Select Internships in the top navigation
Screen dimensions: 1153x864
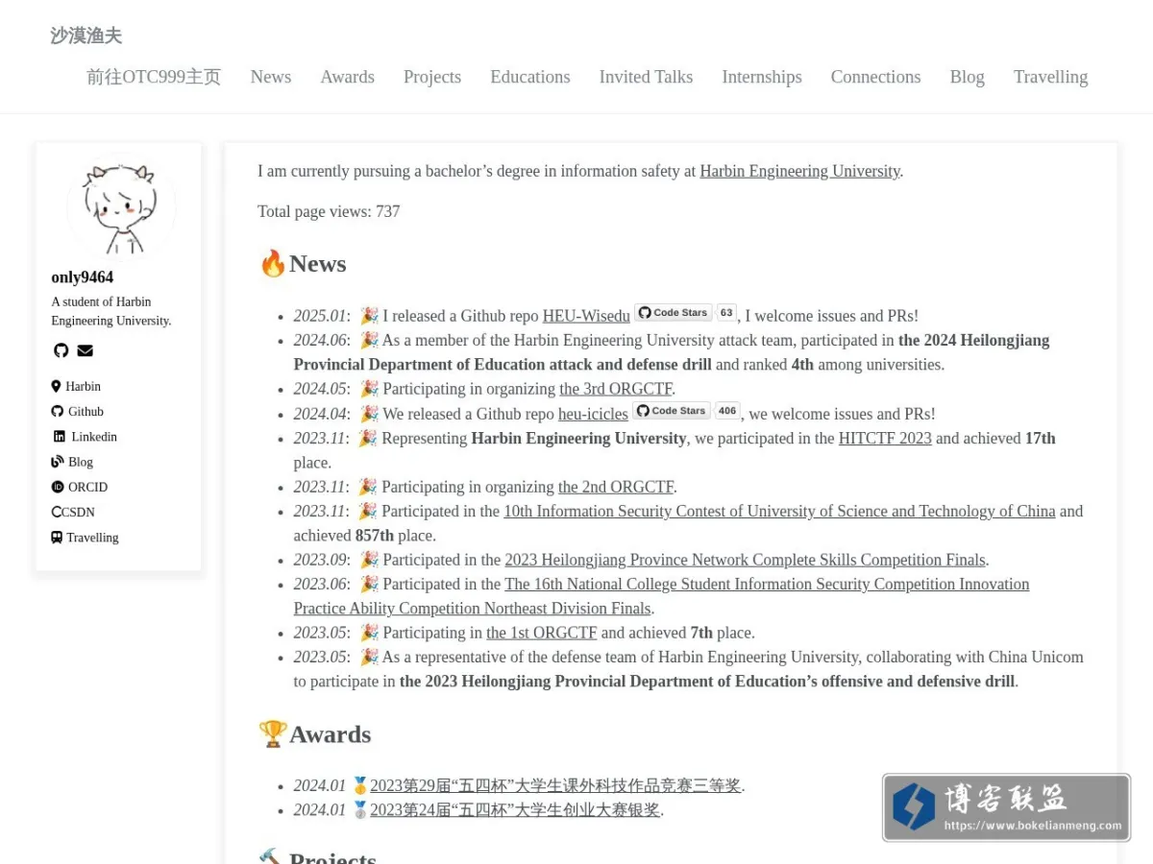(x=762, y=77)
